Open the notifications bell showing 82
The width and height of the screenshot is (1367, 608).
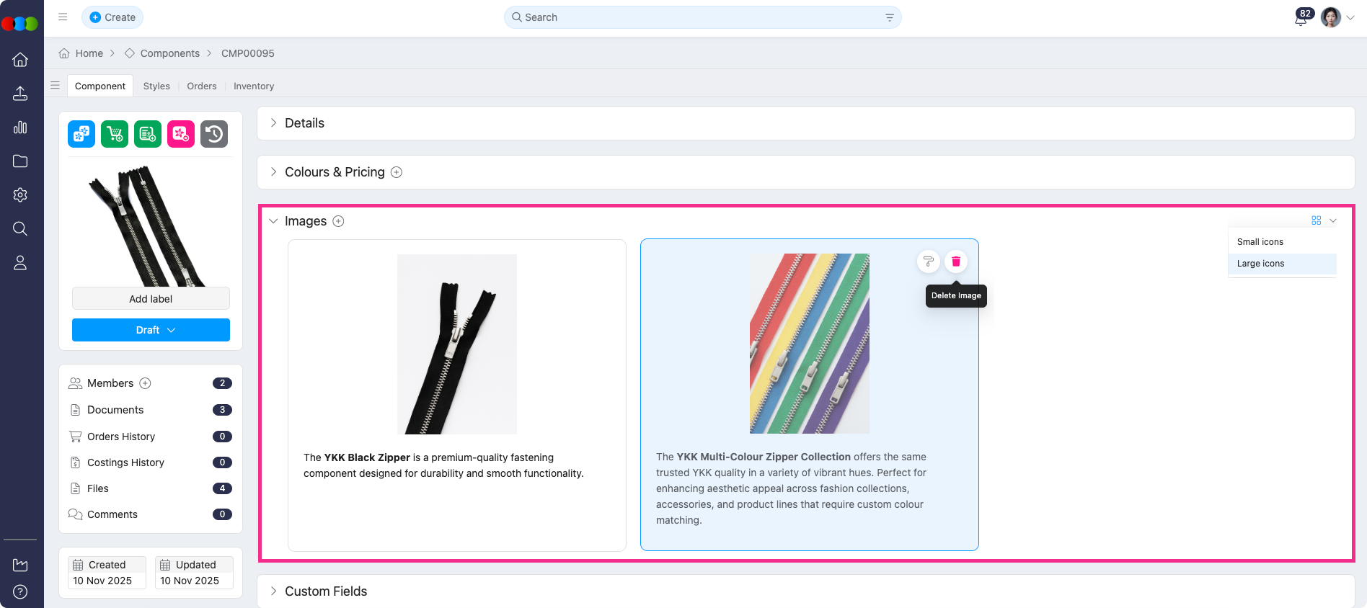click(x=1301, y=19)
